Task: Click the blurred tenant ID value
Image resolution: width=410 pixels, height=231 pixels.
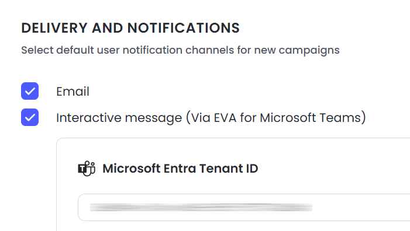Action: click(201, 207)
